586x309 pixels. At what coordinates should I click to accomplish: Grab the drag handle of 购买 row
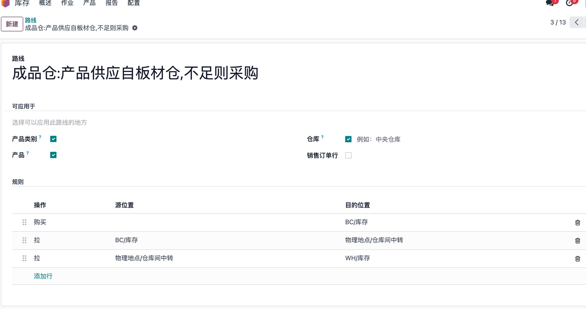tap(24, 222)
